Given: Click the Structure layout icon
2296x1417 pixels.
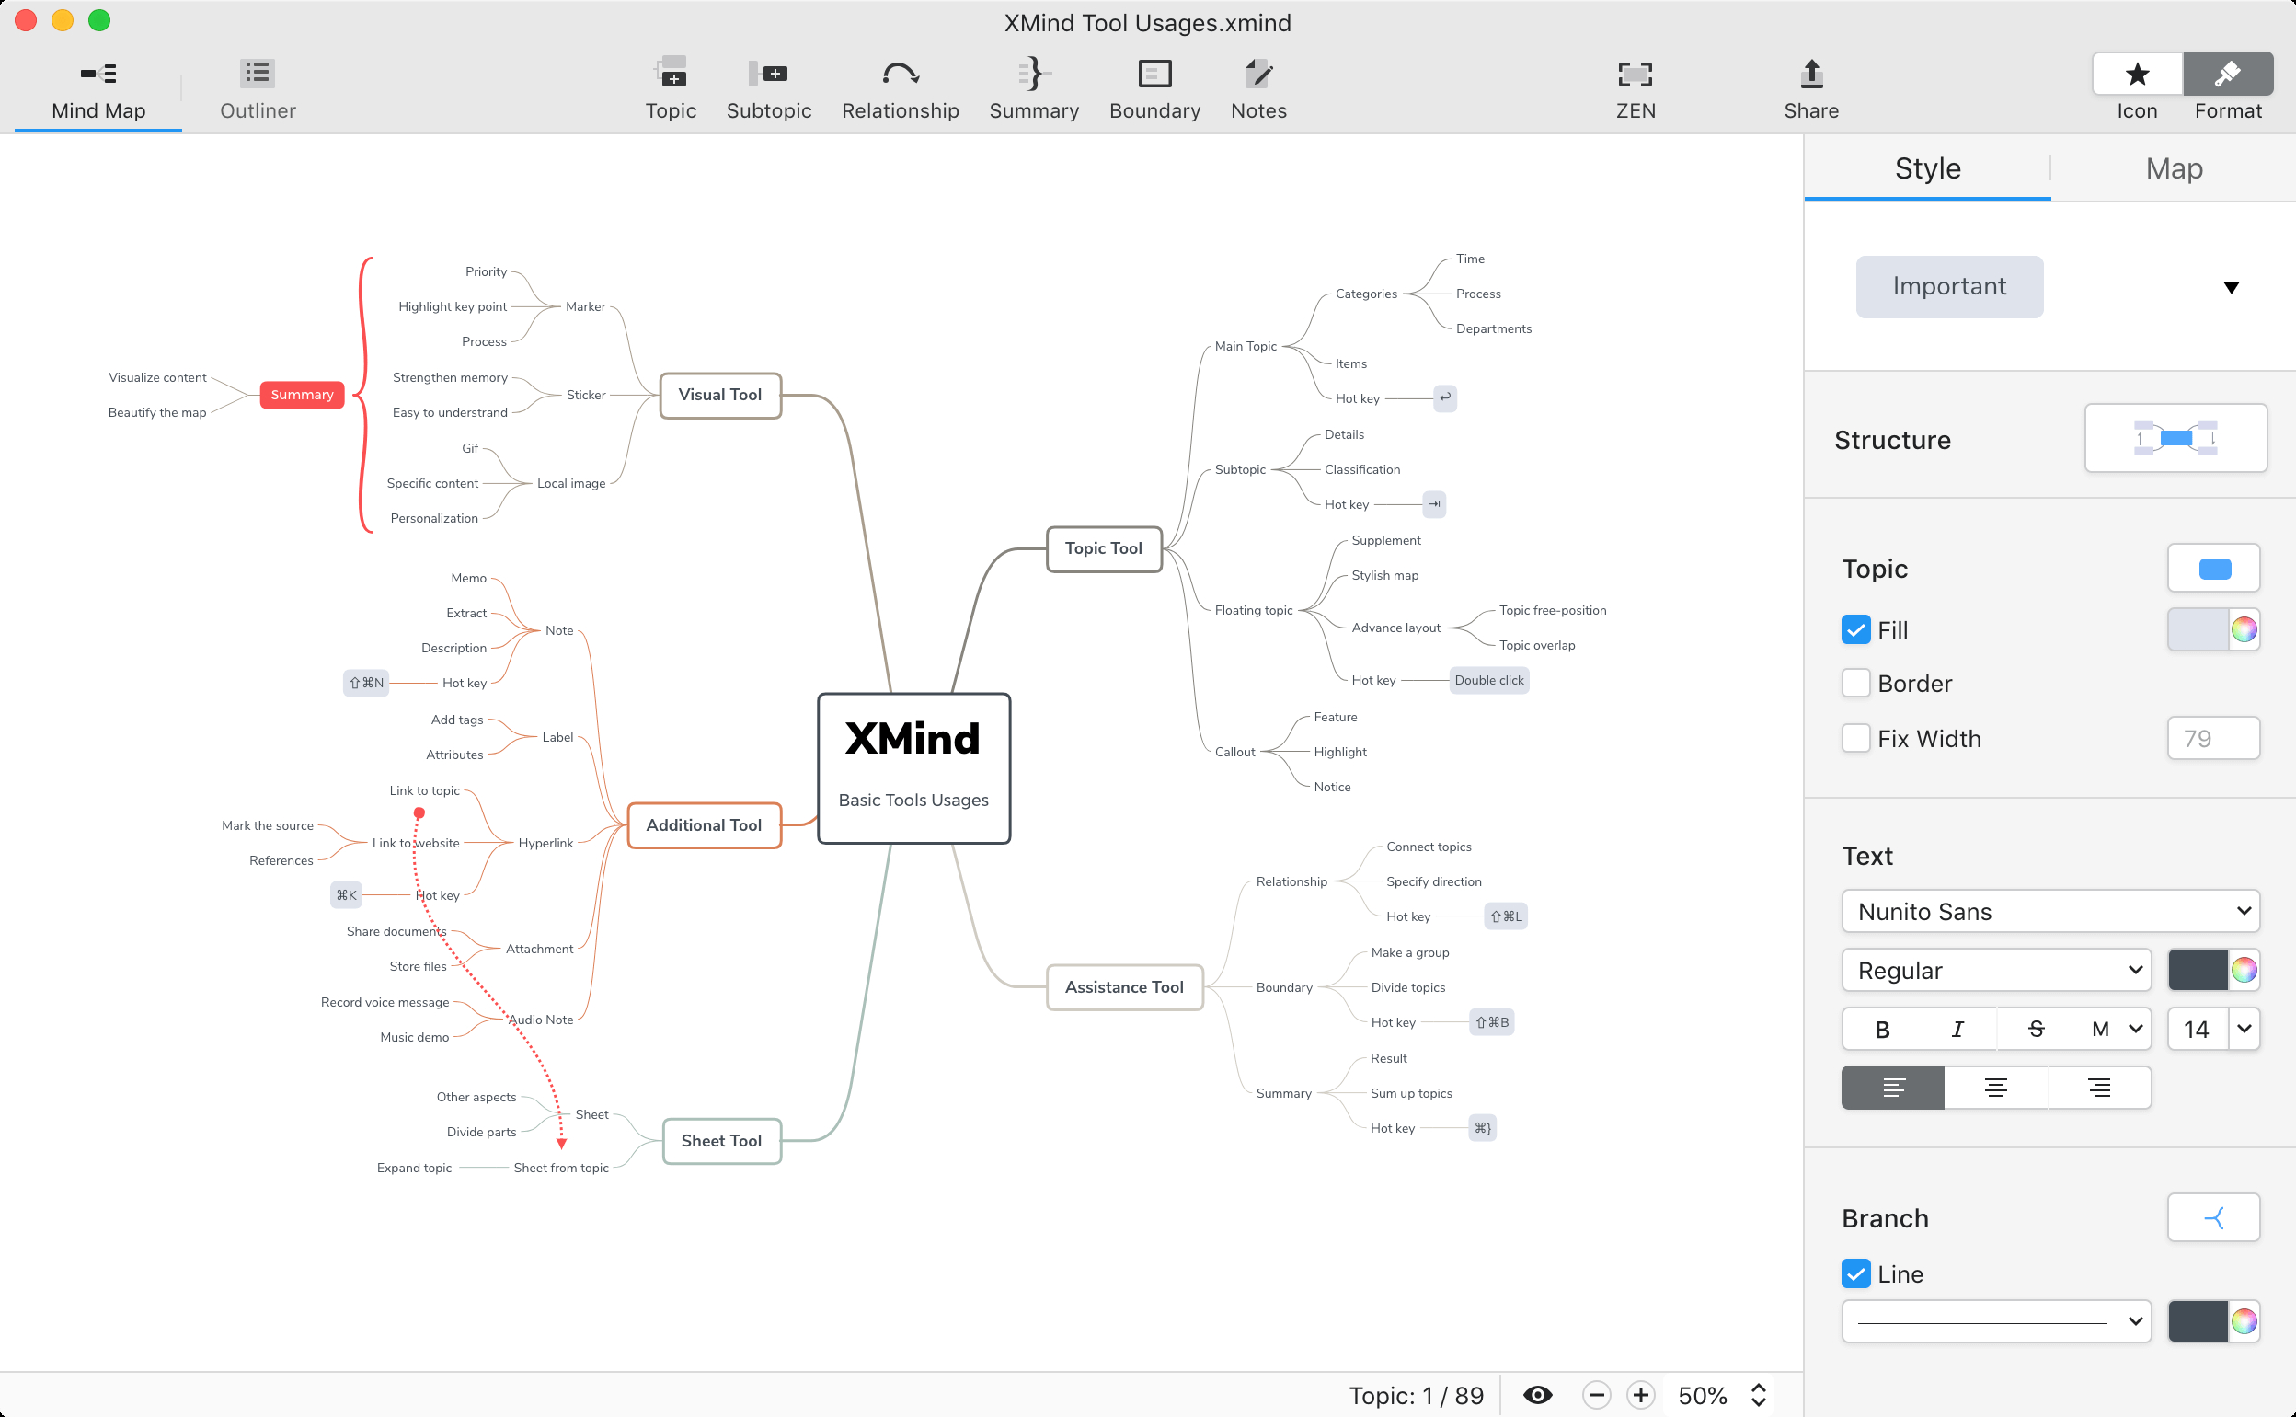Looking at the screenshot, I should click(x=2175, y=438).
